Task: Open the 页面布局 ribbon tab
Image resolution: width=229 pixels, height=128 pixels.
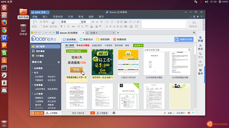Action: pyautogui.click(x=58, y=17)
